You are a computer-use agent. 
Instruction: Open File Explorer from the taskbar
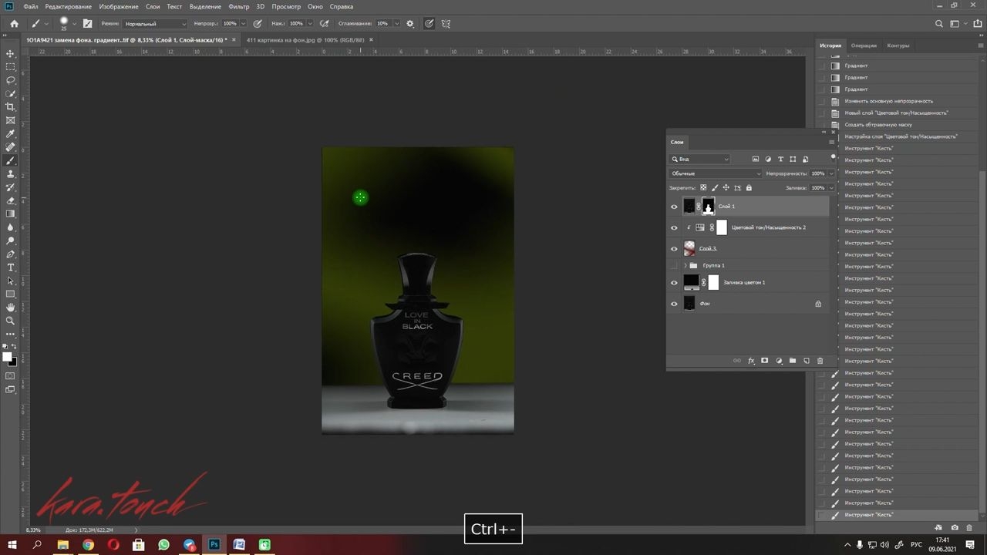click(63, 545)
